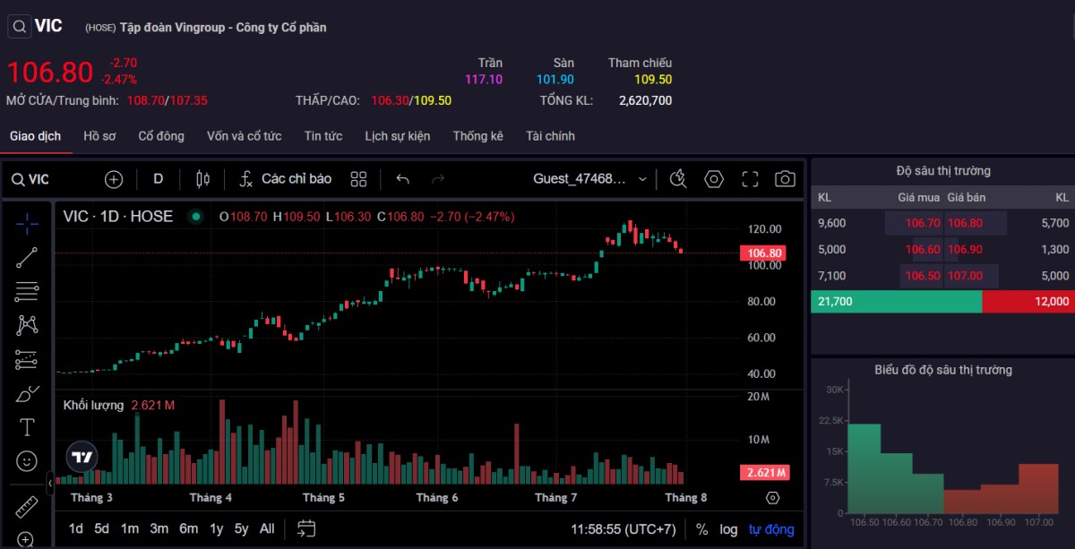
Task: Click the compare or add symbol plus icon
Action: [114, 179]
